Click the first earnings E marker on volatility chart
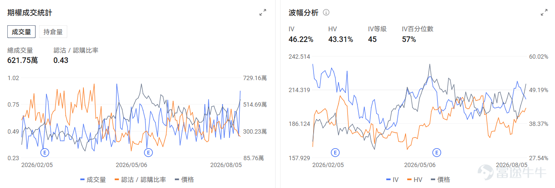Viewport: 555px width, 188px height. pos(335,152)
